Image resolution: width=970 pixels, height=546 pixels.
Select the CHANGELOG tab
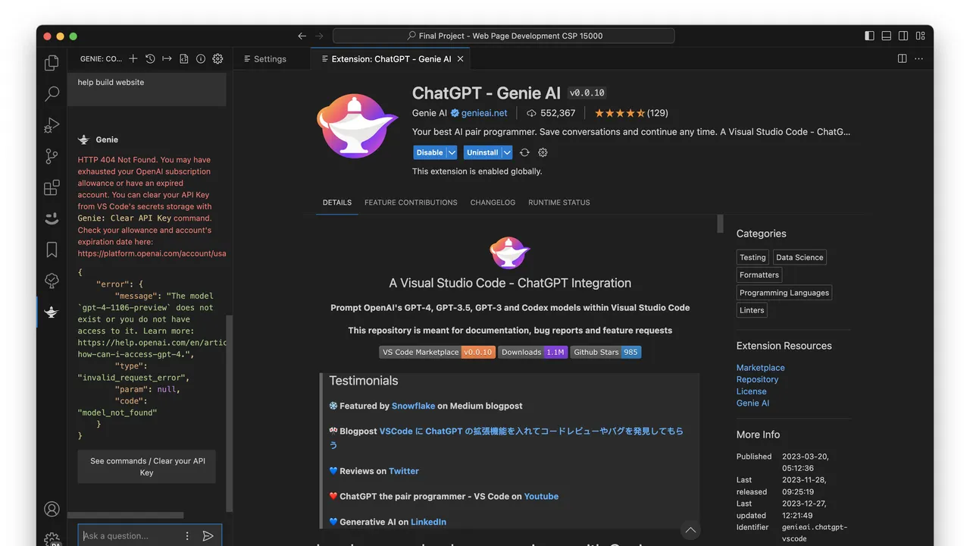(x=493, y=202)
